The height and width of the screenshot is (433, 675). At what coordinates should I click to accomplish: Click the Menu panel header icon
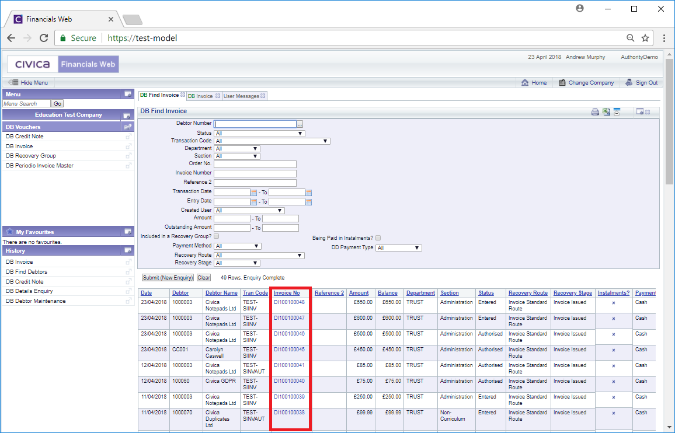pos(128,94)
